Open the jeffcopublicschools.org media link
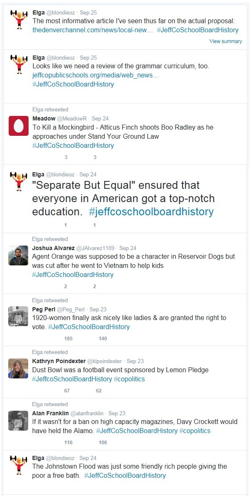The height and width of the screenshot is (496, 251). [x=95, y=75]
